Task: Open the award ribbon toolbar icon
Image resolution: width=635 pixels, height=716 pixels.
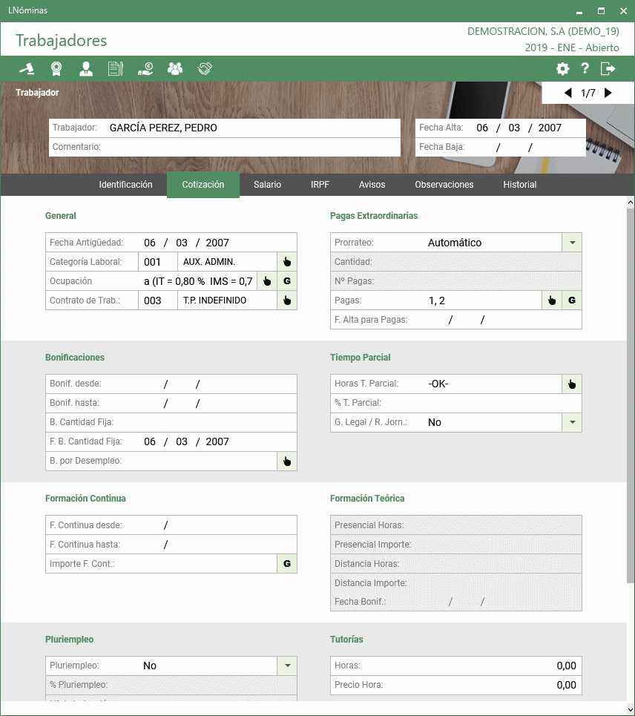Action: click(56, 69)
